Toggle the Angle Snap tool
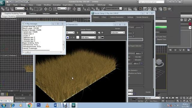 click(89, 9)
